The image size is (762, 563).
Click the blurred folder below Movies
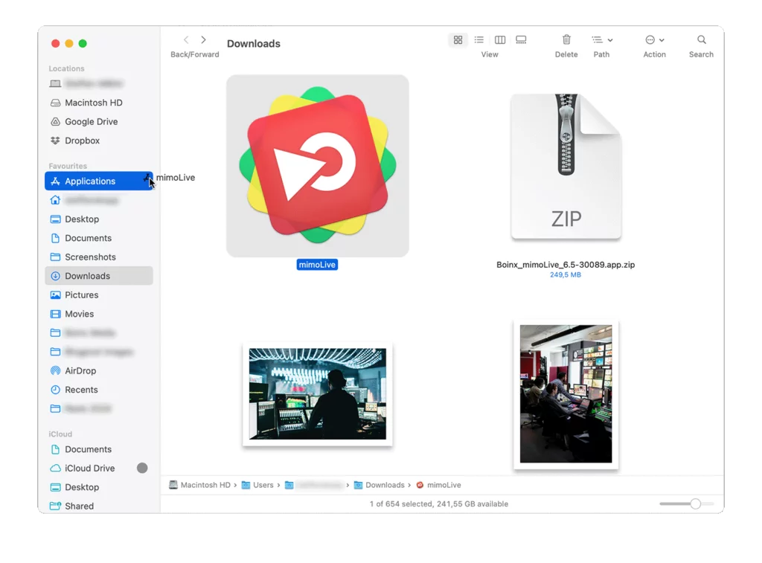pos(99,332)
